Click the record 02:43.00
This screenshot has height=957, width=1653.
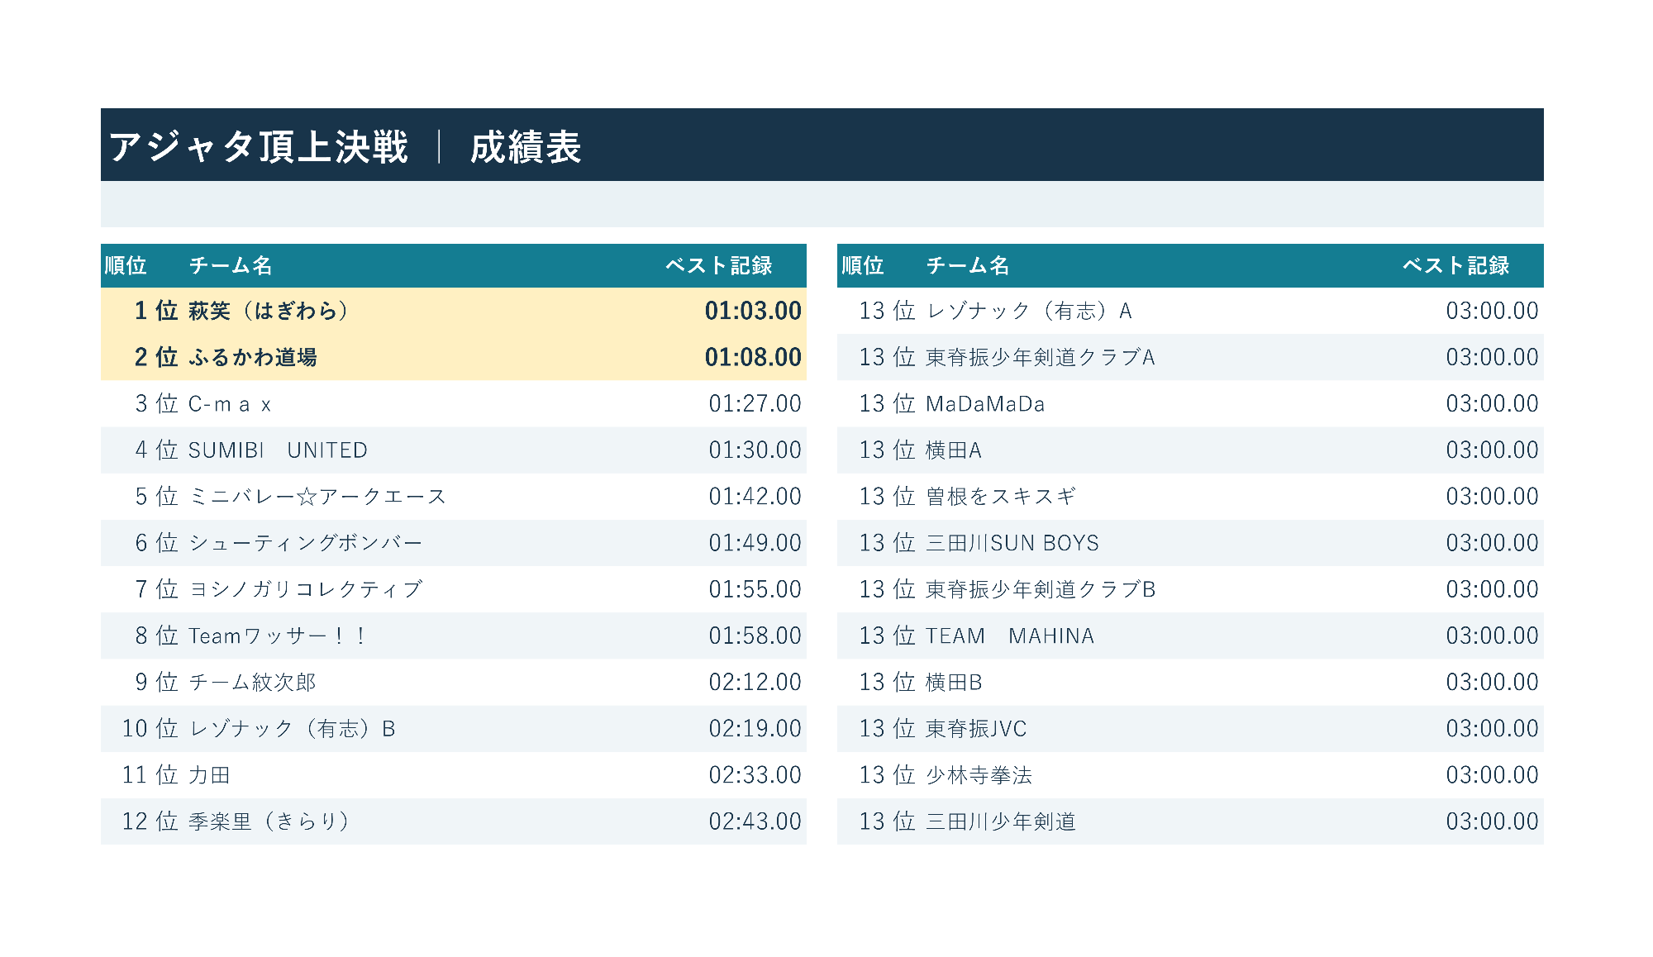click(x=755, y=821)
